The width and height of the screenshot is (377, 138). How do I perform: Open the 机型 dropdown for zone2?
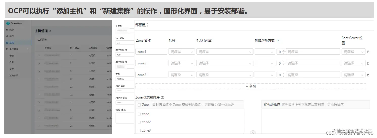(x=225, y=63)
